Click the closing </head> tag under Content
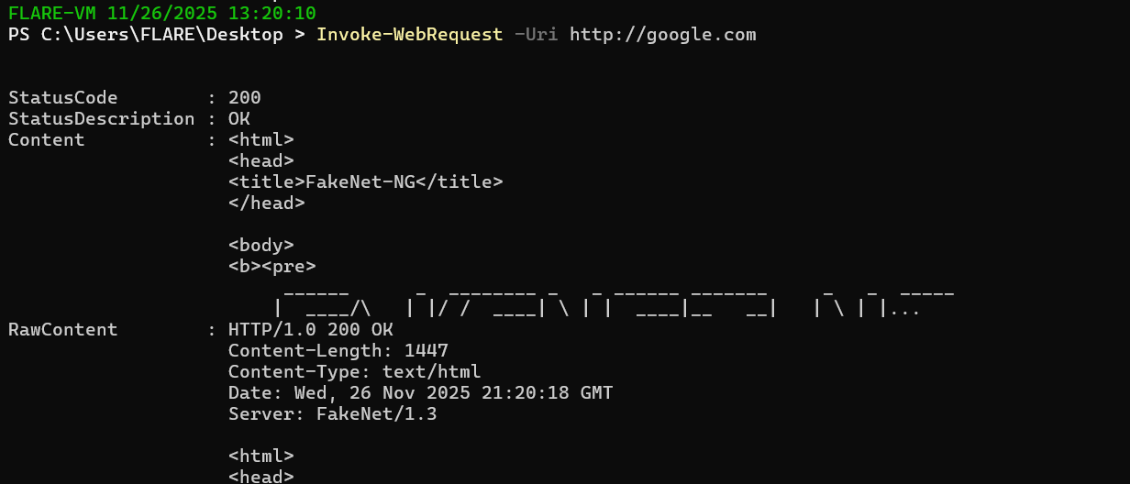The height and width of the screenshot is (484, 1130). coord(266,203)
